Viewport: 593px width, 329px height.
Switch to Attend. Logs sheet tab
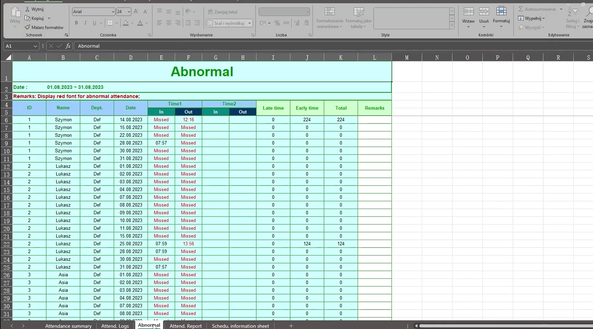click(x=115, y=326)
